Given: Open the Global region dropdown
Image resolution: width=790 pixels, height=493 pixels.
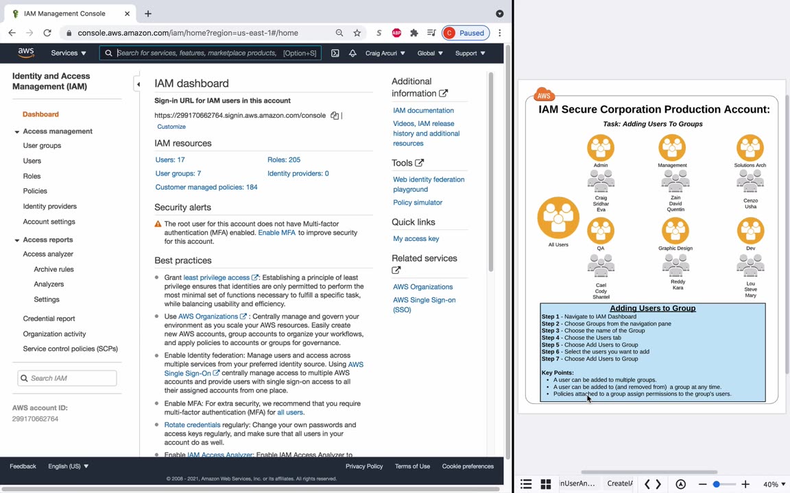Looking at the screenshot, I should click(430, 53).
